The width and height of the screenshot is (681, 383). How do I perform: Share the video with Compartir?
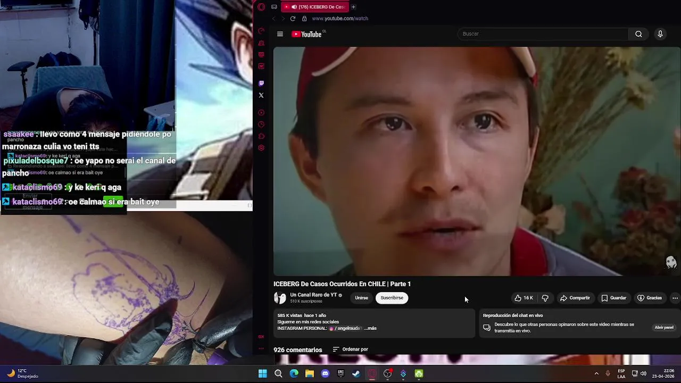pos(575,298)
